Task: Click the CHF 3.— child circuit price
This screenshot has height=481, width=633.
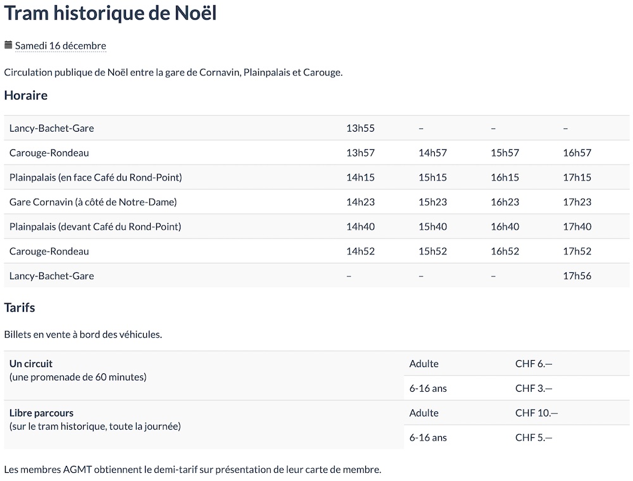Action: coord(534,389)
